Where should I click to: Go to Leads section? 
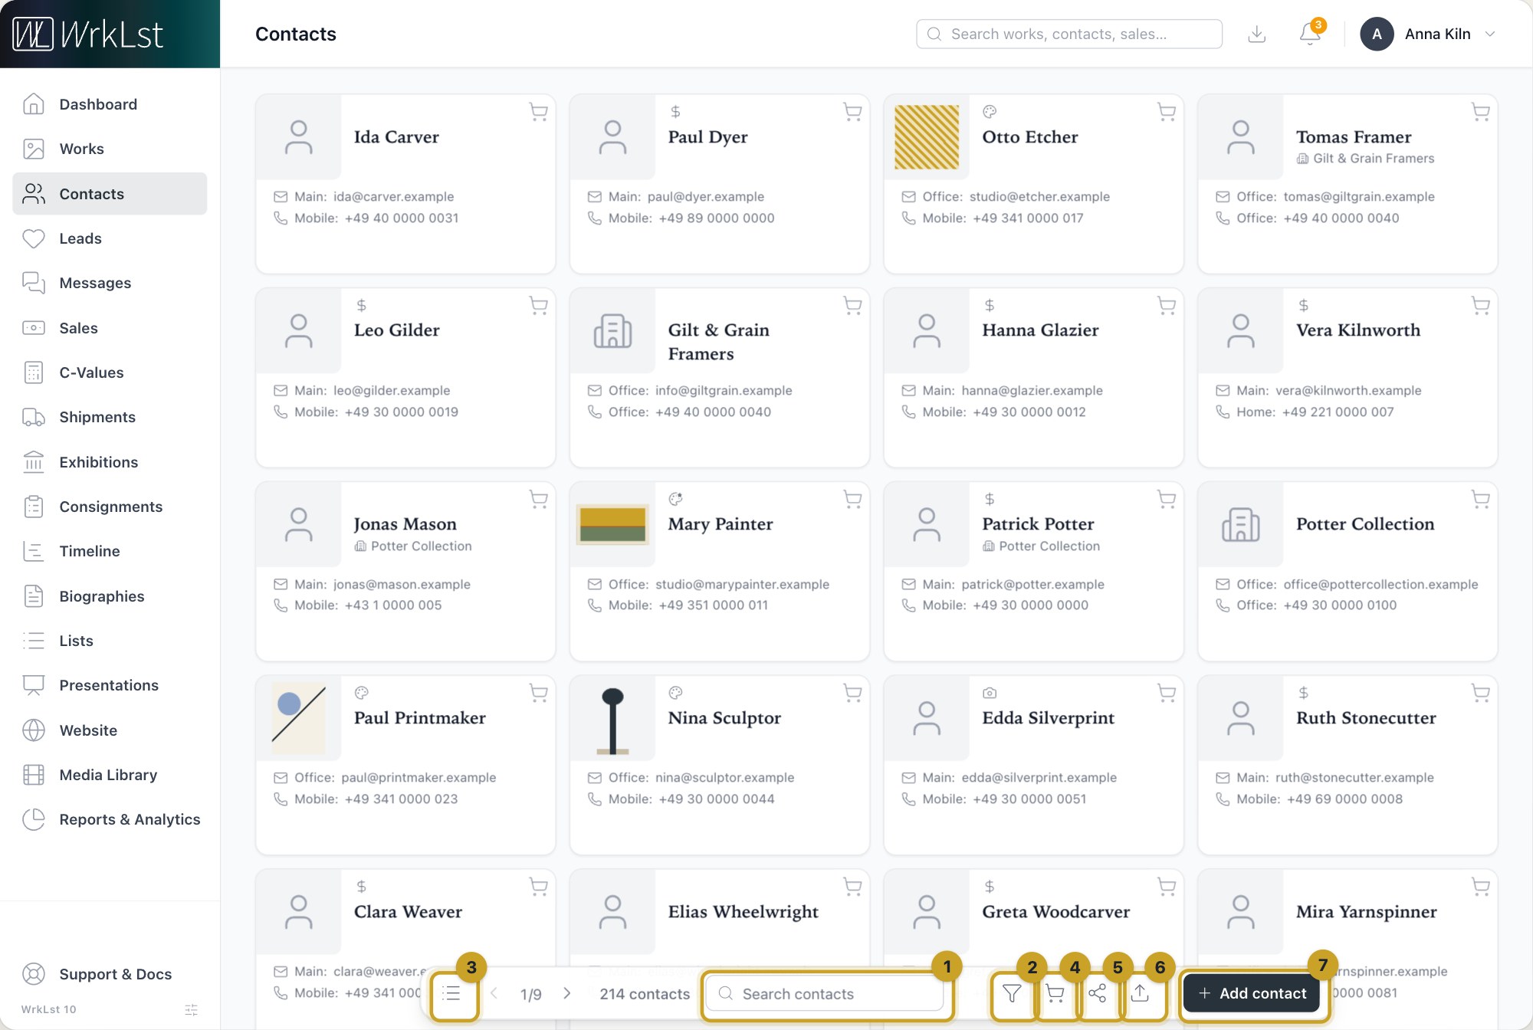110,238
